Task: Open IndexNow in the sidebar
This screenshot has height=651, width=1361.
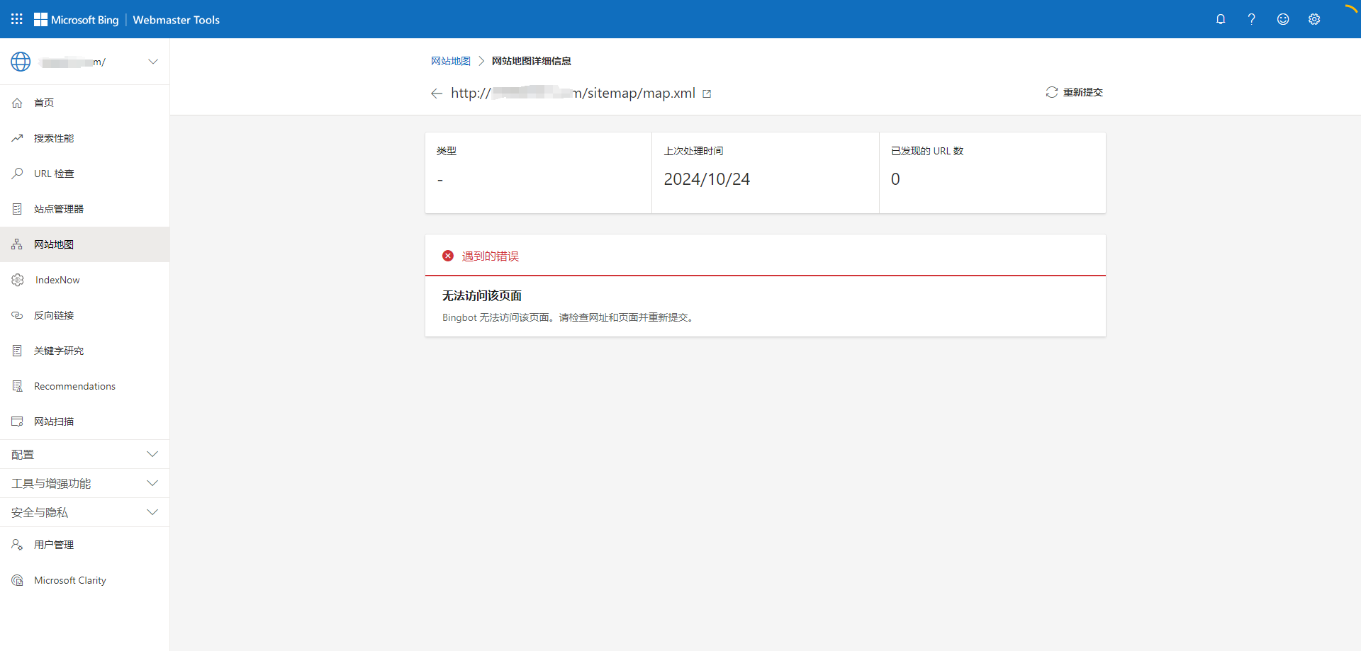Action: point(85,280)
